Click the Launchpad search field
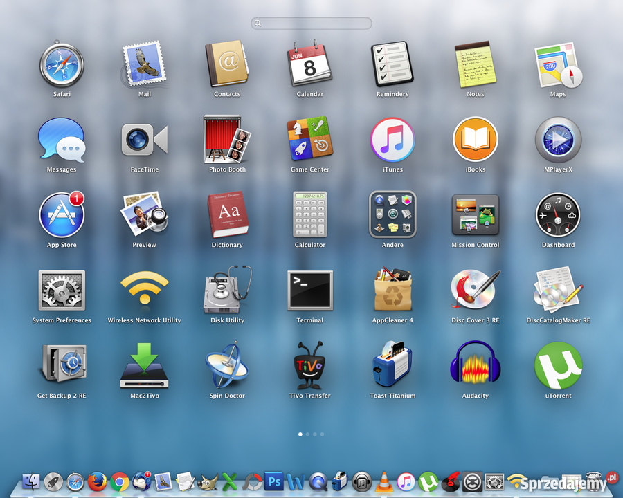Image resolution: width=623 pixels, height=498 pixels. coord(311,23)
